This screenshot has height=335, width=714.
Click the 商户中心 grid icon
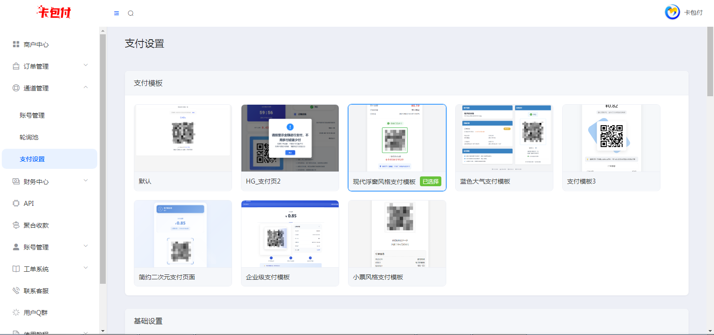(16, 44)
